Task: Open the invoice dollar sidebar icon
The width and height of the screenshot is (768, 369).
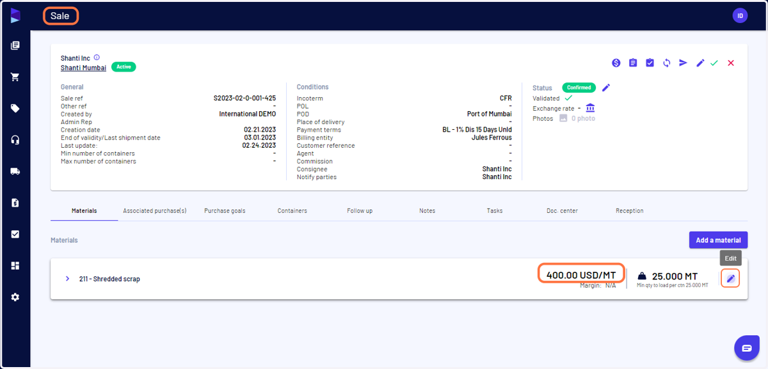Action: pyautogui.click(x=15, y=203)
